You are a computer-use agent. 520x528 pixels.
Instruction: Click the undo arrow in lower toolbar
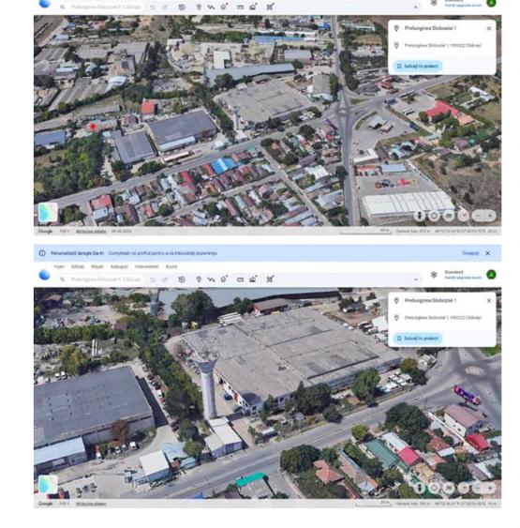point(153,279)
